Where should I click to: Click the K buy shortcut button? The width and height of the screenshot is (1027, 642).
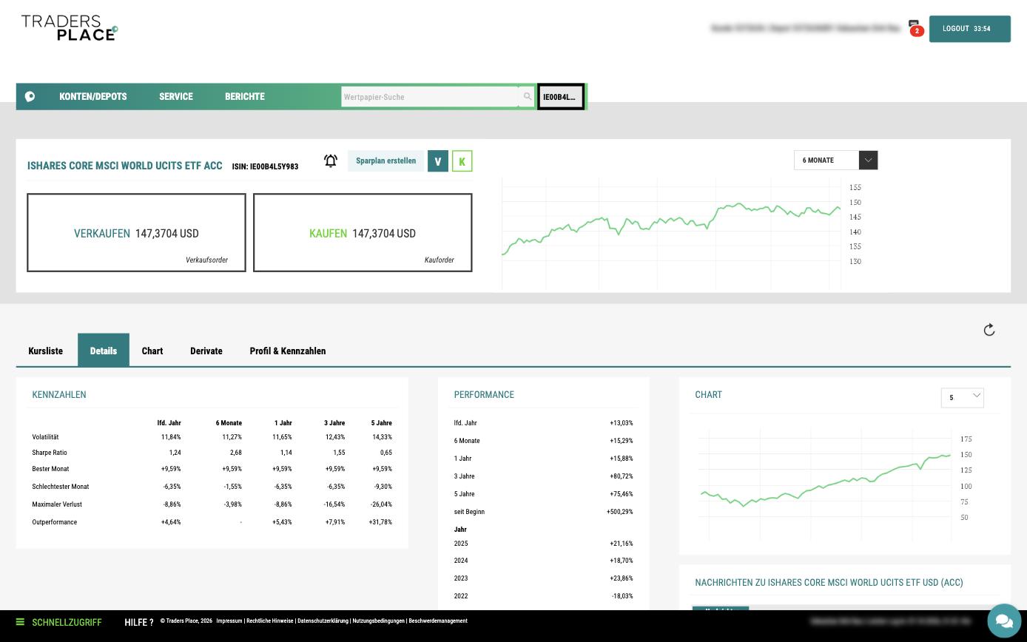[x=462, y=161]
